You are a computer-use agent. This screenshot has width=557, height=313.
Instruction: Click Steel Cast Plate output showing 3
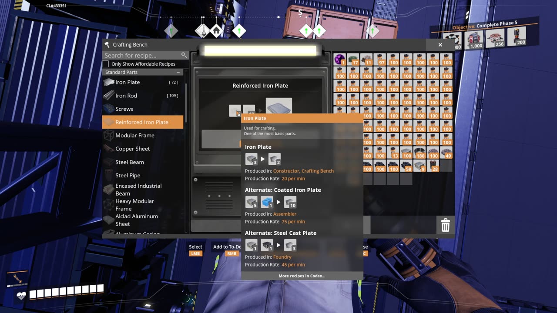tap(290, 245)
